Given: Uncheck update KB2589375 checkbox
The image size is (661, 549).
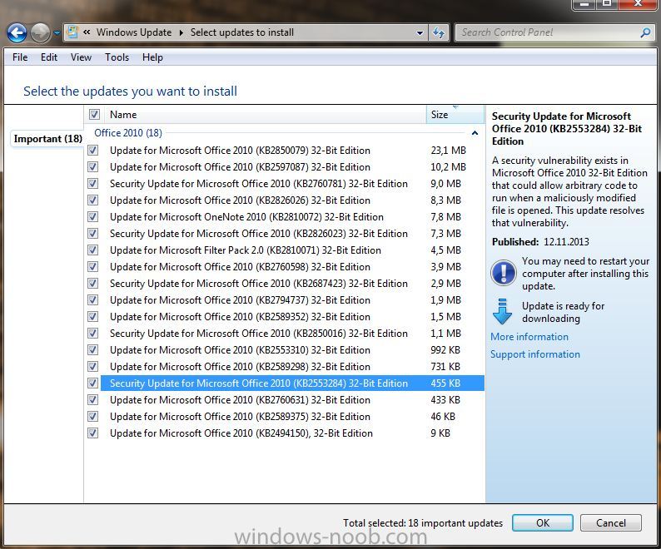Looking at the screenshot, I should pyautogui.click(x=92, y=417).
